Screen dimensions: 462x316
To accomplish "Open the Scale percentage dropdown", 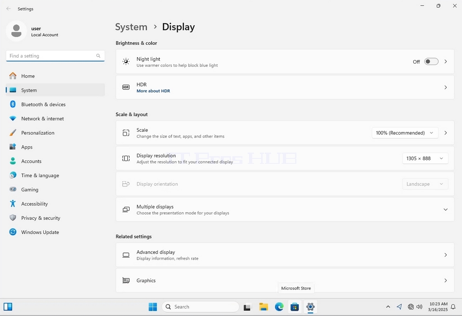I will pos(405,133).
